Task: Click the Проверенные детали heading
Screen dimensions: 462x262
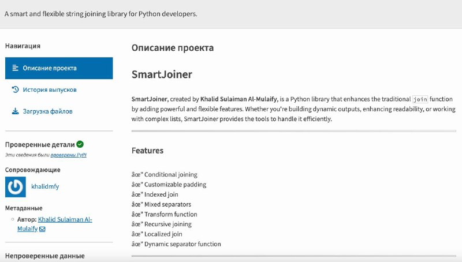Action: coord(40,144)
